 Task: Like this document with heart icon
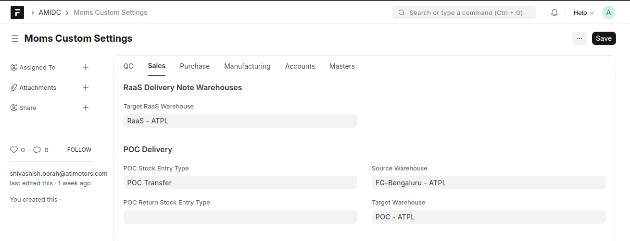tap(14, 150)
